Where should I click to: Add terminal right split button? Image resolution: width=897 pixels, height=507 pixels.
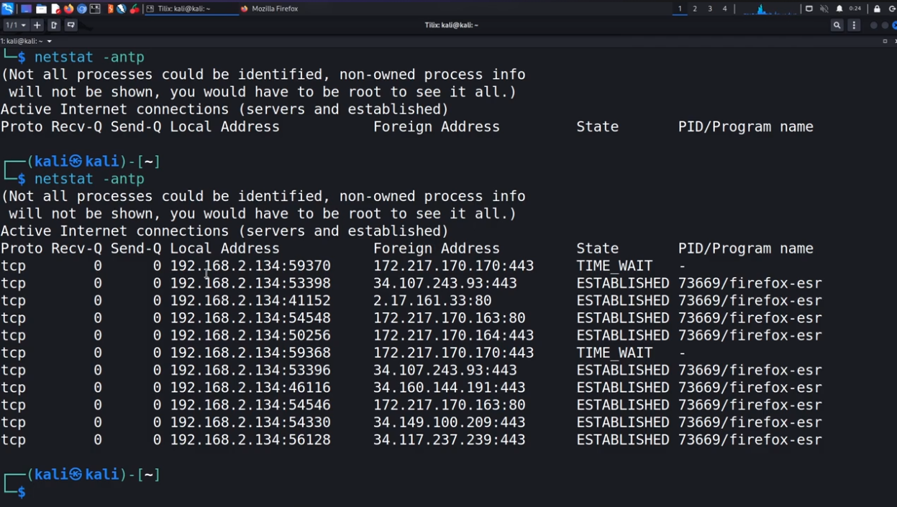[x=54, y=25]
